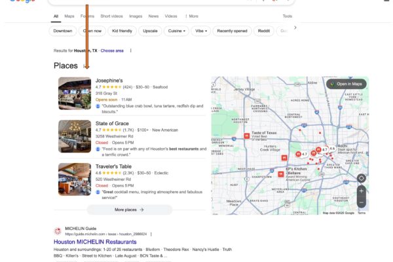This screenshot has height=262, width=393.
Task: Apply the Recently opened filter
Action: coord(232,31)
